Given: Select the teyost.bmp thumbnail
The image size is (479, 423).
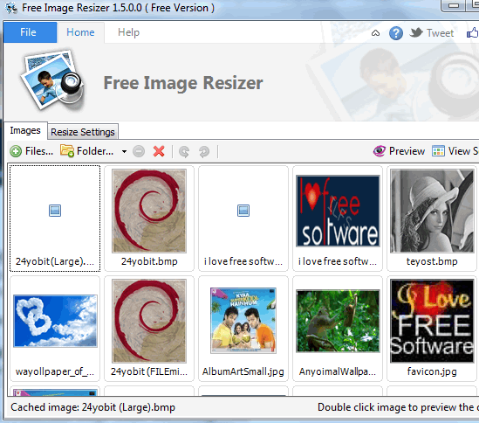Looking at the screenshot, I should pos(432,218).
